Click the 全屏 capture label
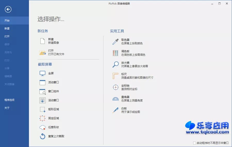Image resolution: width=232 pixels, height=147 pixels. (51, 73)
